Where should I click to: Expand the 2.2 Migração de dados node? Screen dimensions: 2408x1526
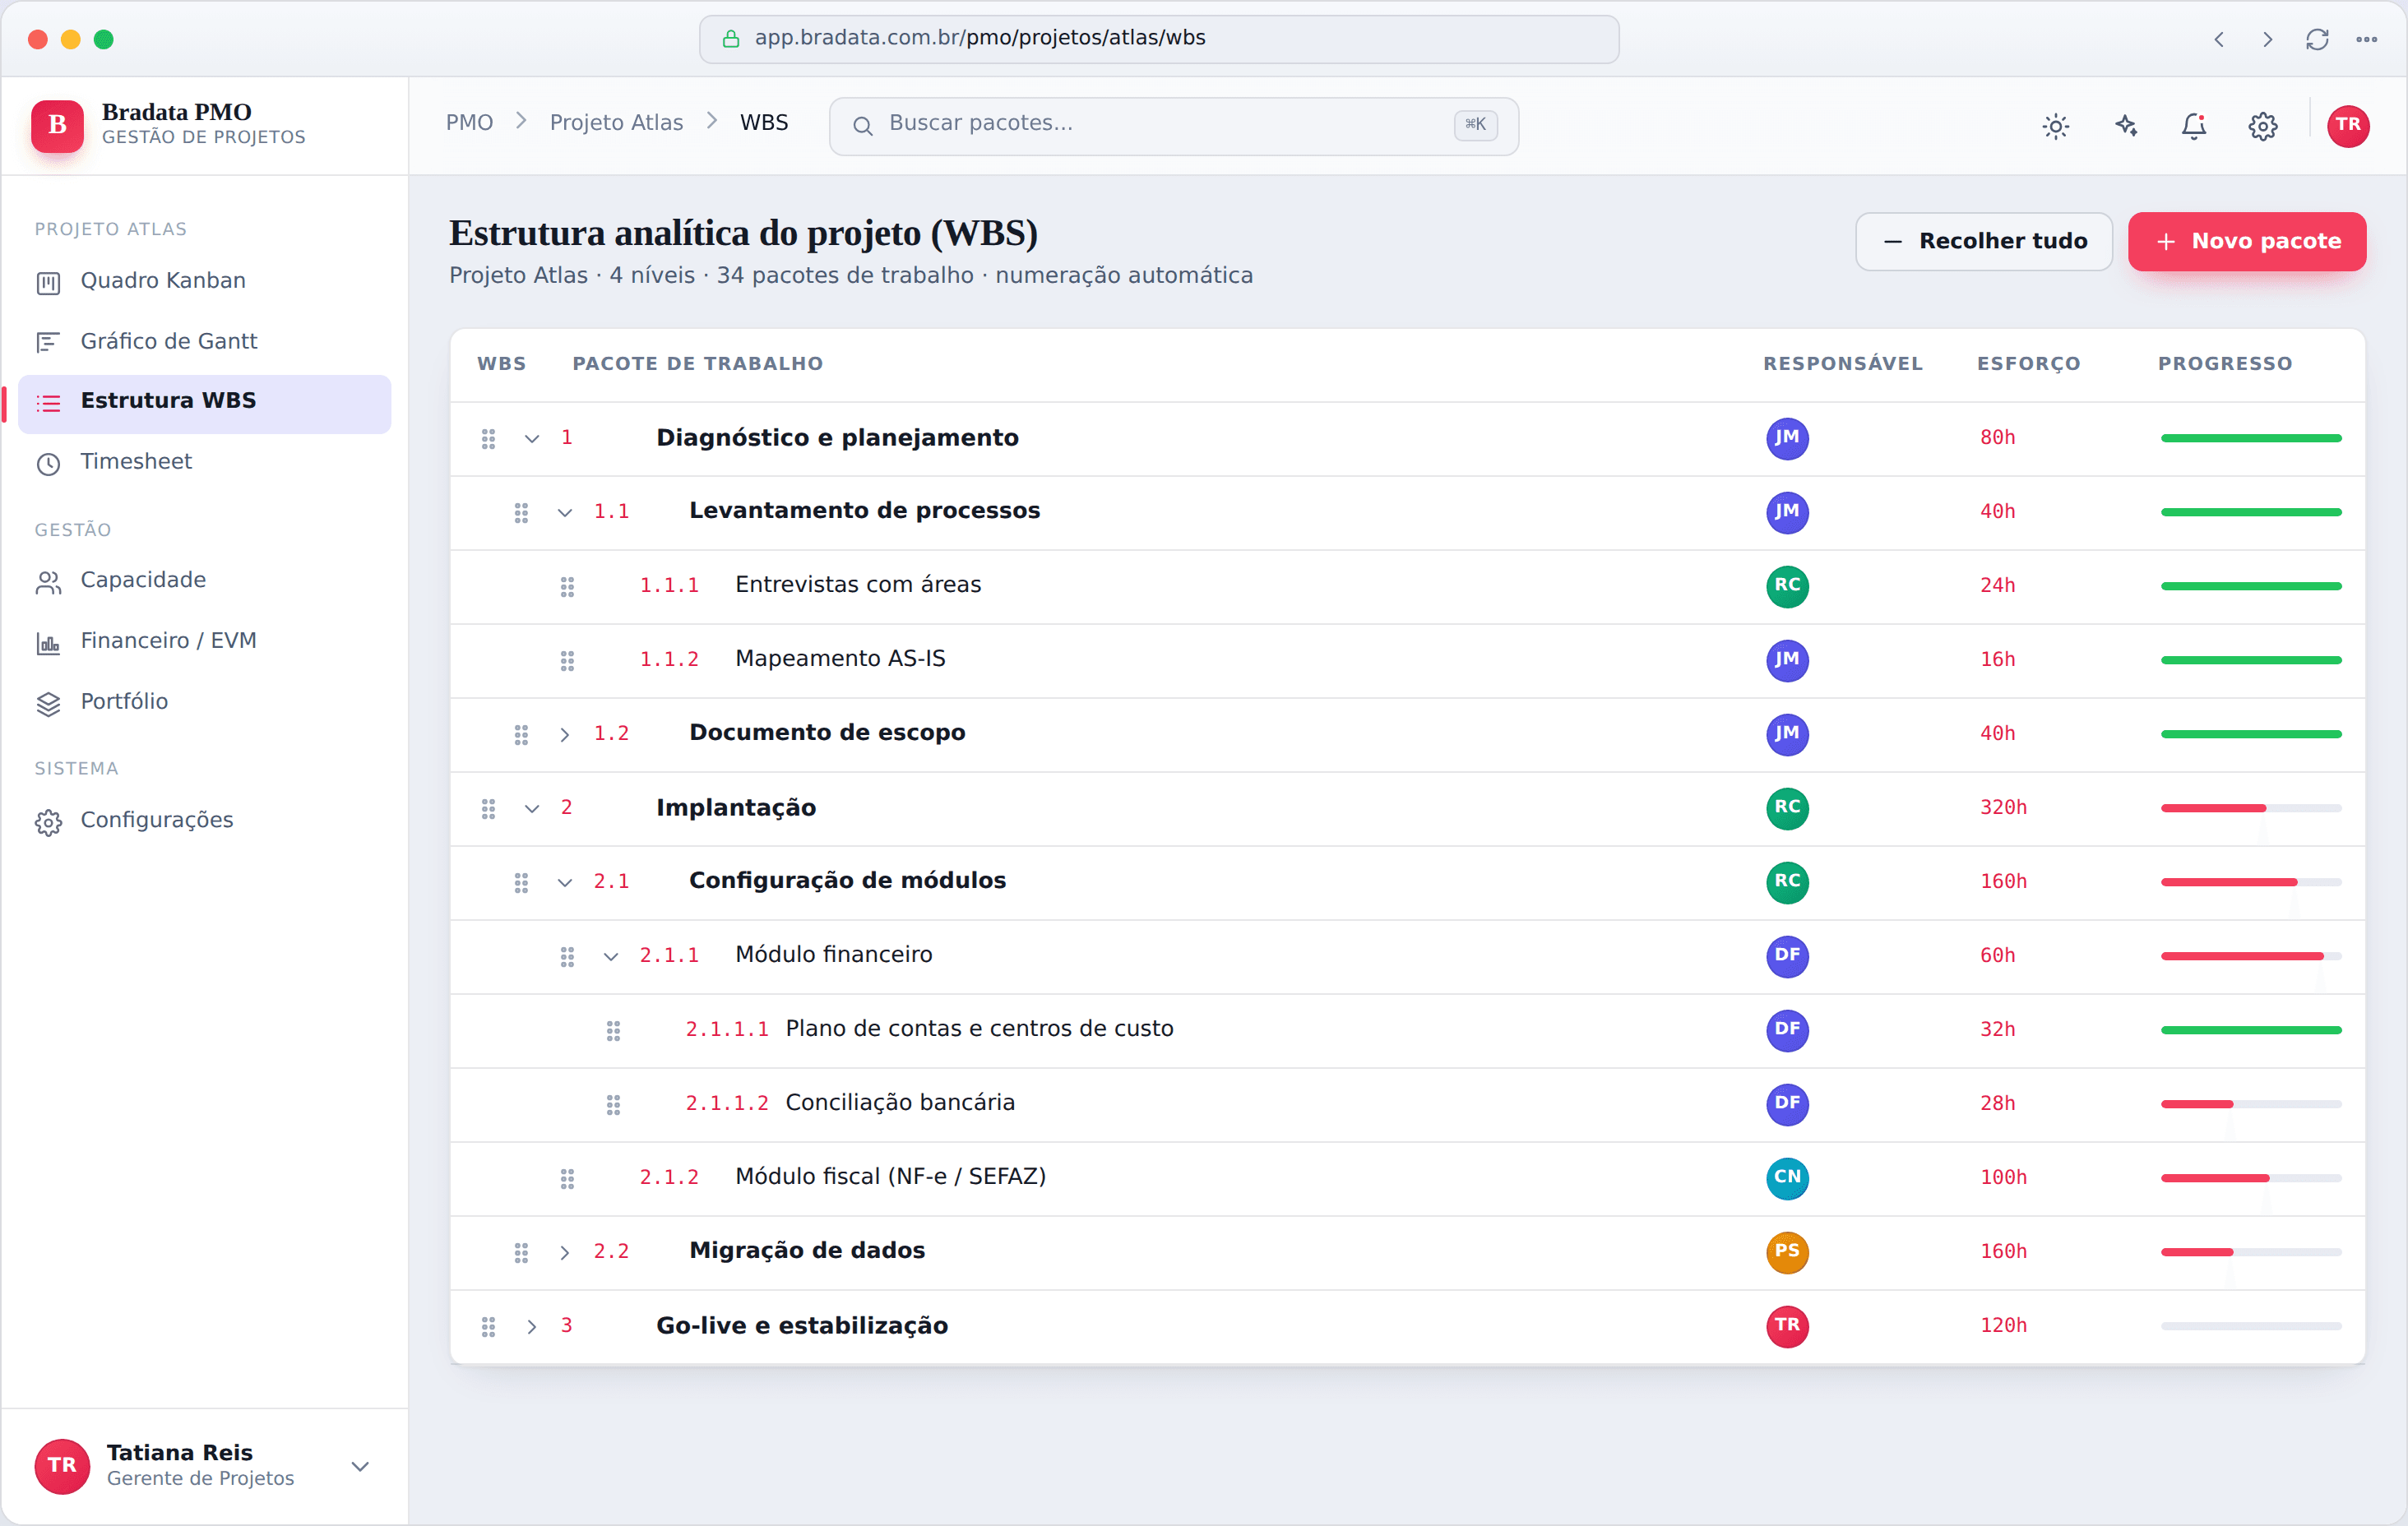[565, 1252]
